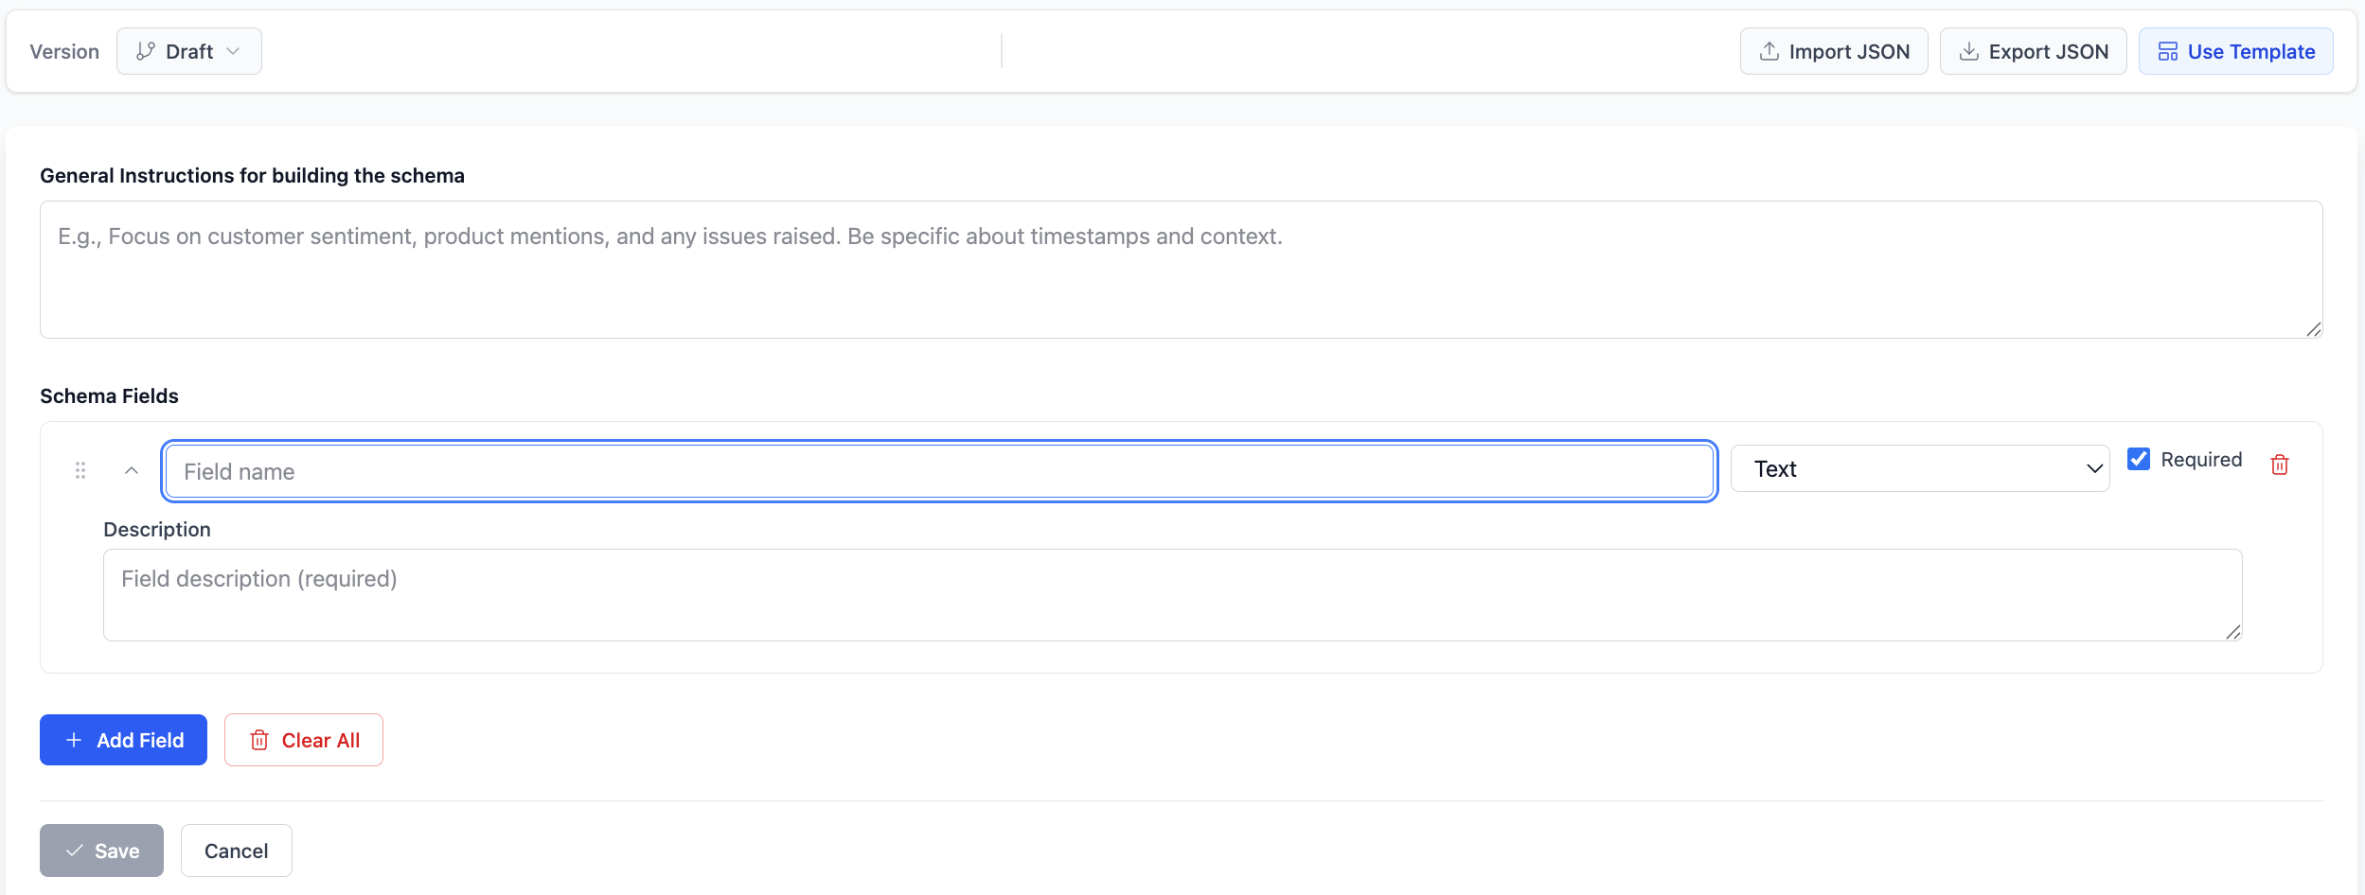The image size is (2365, 895).
Task: Click the Field description text area
Action: 1172,595
